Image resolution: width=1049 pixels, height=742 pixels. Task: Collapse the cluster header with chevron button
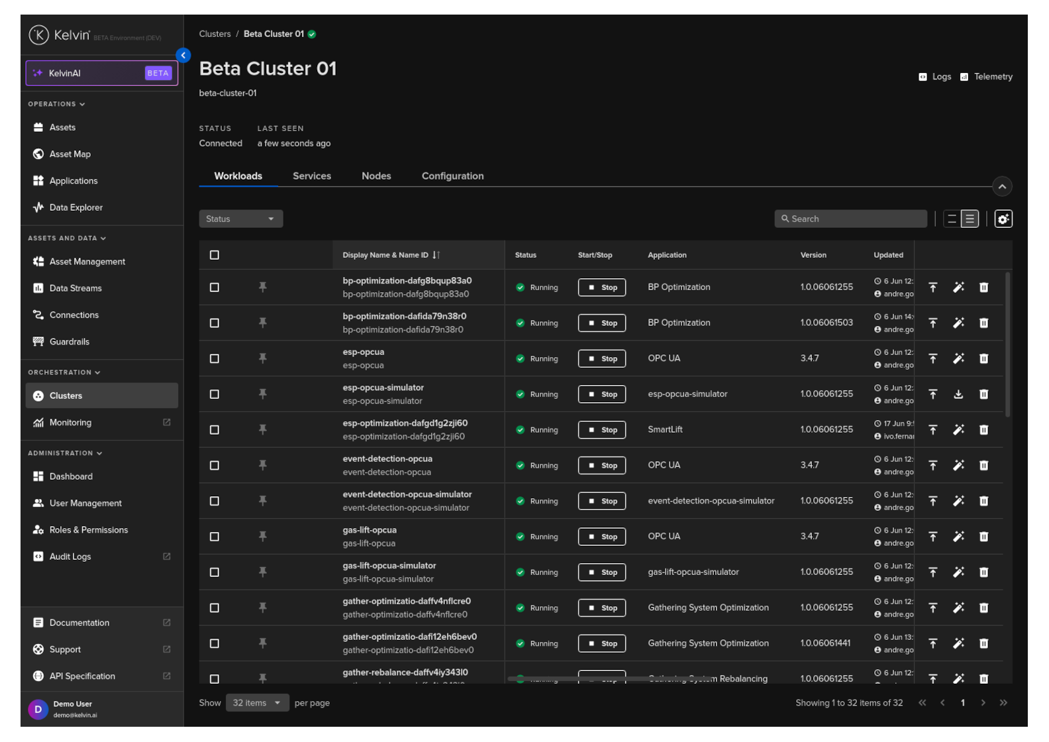coord(1002,187)
